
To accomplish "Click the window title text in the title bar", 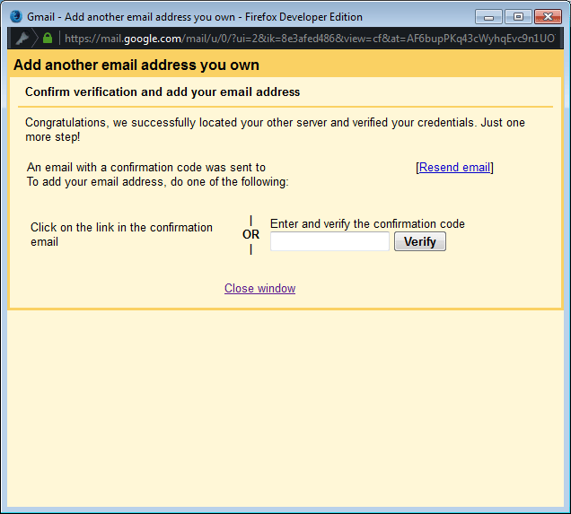I will [x=194, y=17].
